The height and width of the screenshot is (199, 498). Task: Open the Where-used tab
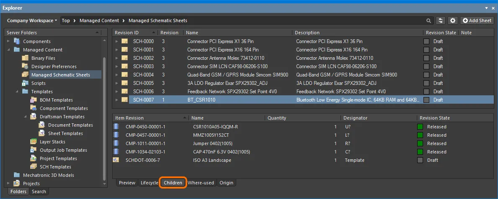click(x=201, y=183)
